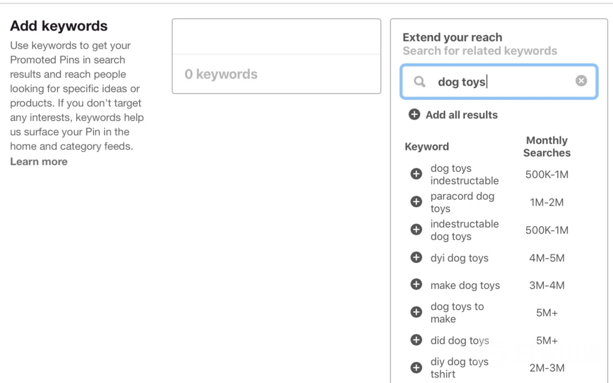The height and width of the screenshot is (383, 613).
Task: Click plus icon for 'make dog toys'
Action: coord(416,285)
